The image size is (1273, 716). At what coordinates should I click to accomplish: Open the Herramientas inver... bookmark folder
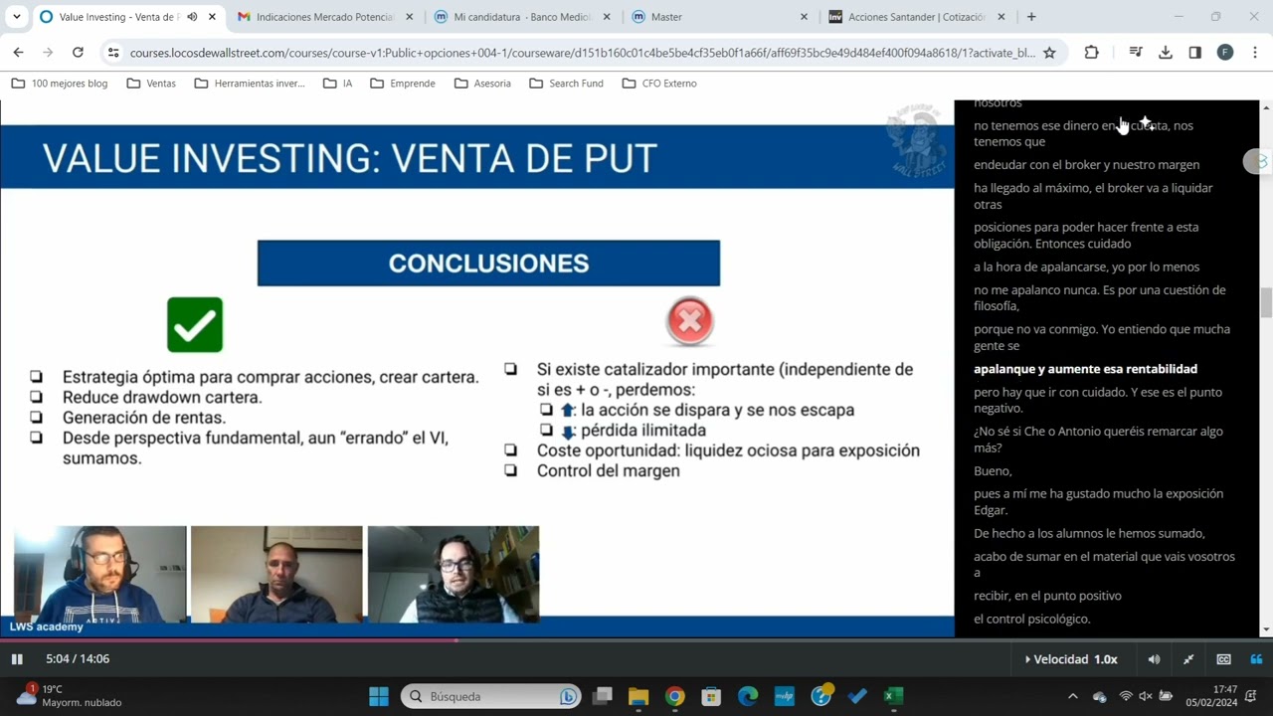(250, 84)
